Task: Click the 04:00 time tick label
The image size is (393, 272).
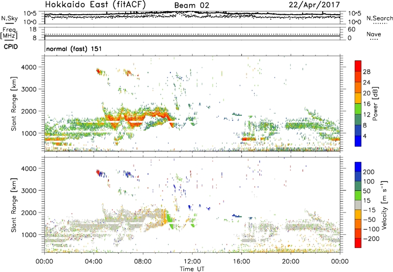Action: (x=94, y=262)
